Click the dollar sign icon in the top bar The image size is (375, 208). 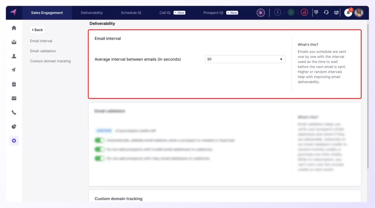(278, 12)
